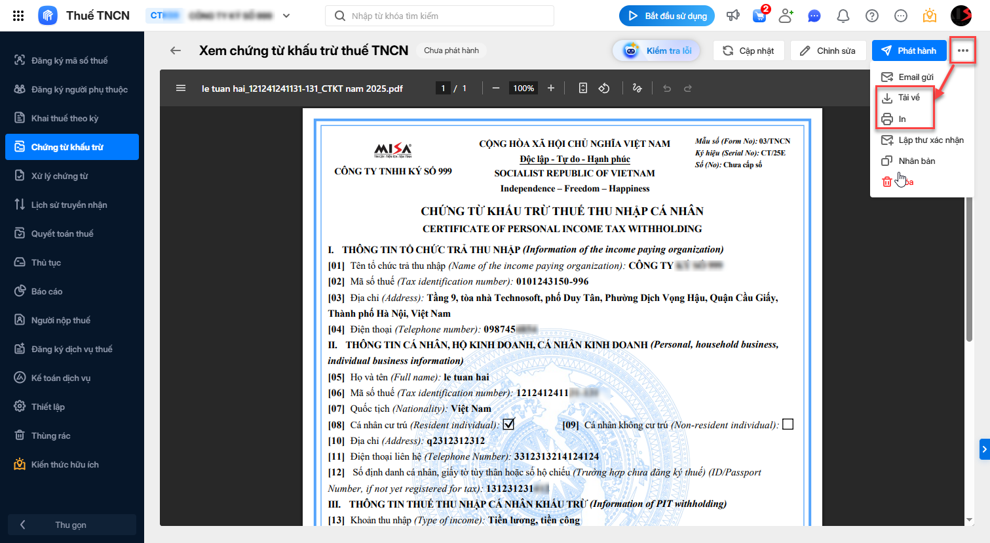Open the notifications bell

[843, 16]
